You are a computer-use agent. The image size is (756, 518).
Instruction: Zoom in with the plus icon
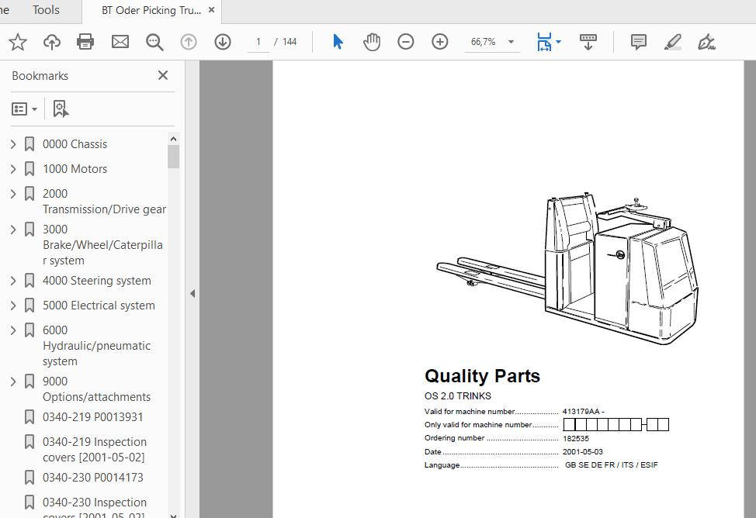(x=440, y=42)
